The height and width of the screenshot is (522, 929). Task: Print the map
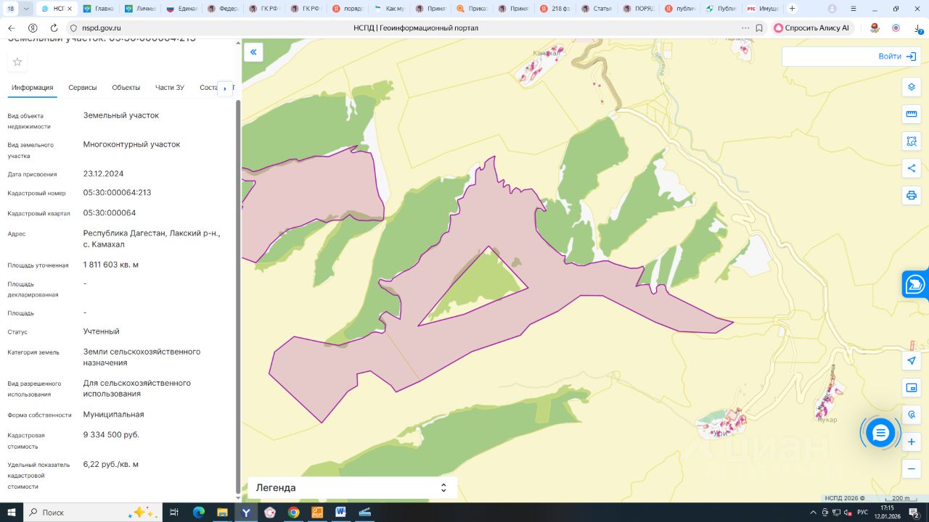[x=912, y=195]
